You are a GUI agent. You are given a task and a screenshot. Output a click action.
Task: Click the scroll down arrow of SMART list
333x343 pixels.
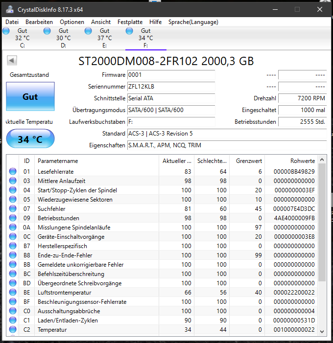(322, 332)
